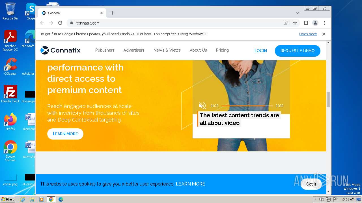Click the LOGIN link
Viewport: 362px width, 203px height.
[261, 51]
